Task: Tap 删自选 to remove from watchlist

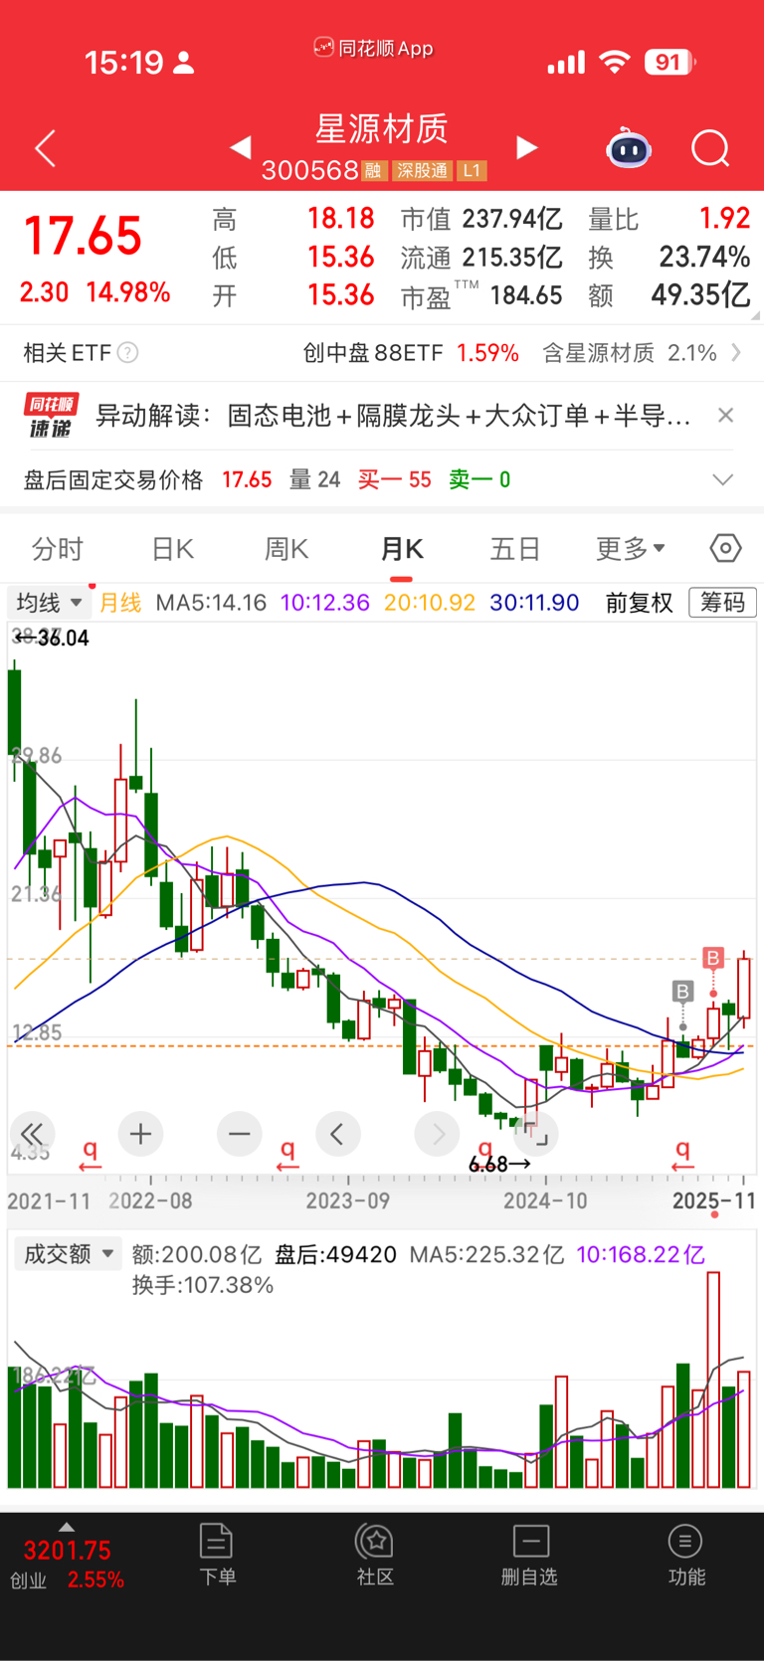Action: [x=530, y=1556]
